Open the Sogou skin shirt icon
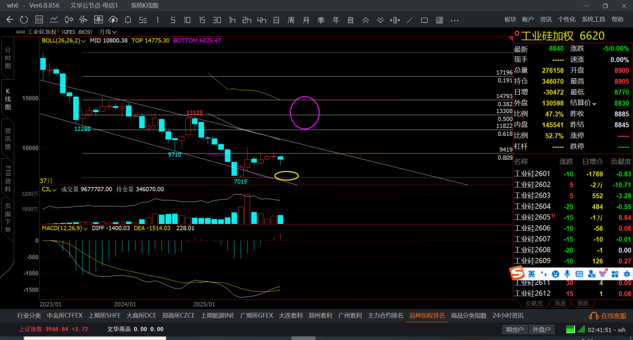633x340 pixels. [x=603, y=274]
